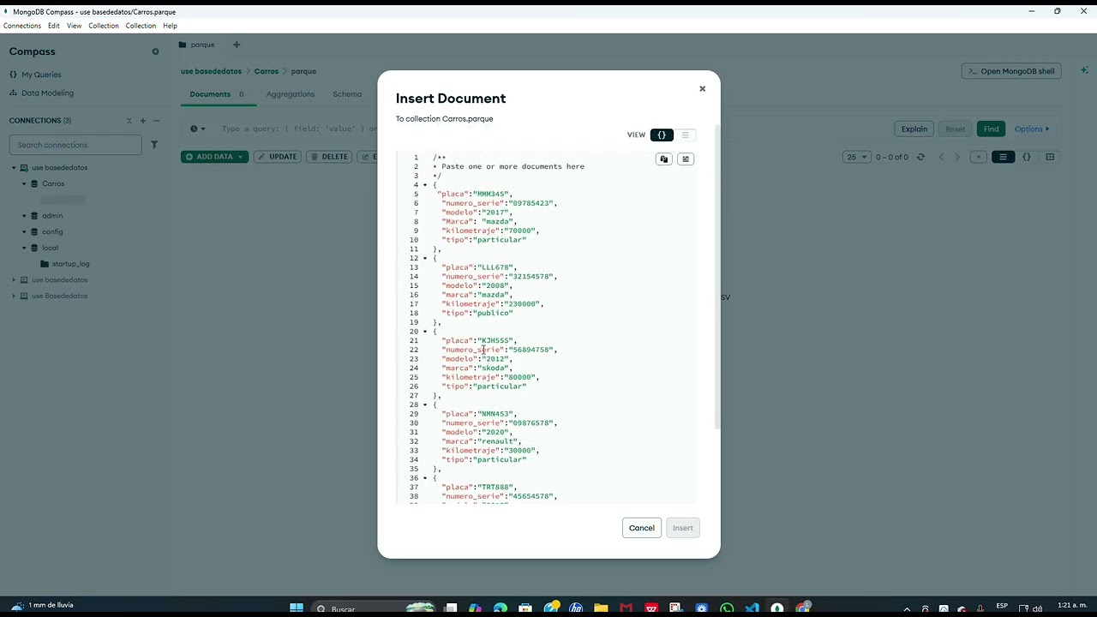1097x617 pixels.
Task: Close the Insert Document dialog
Action: tap(702, 88)
